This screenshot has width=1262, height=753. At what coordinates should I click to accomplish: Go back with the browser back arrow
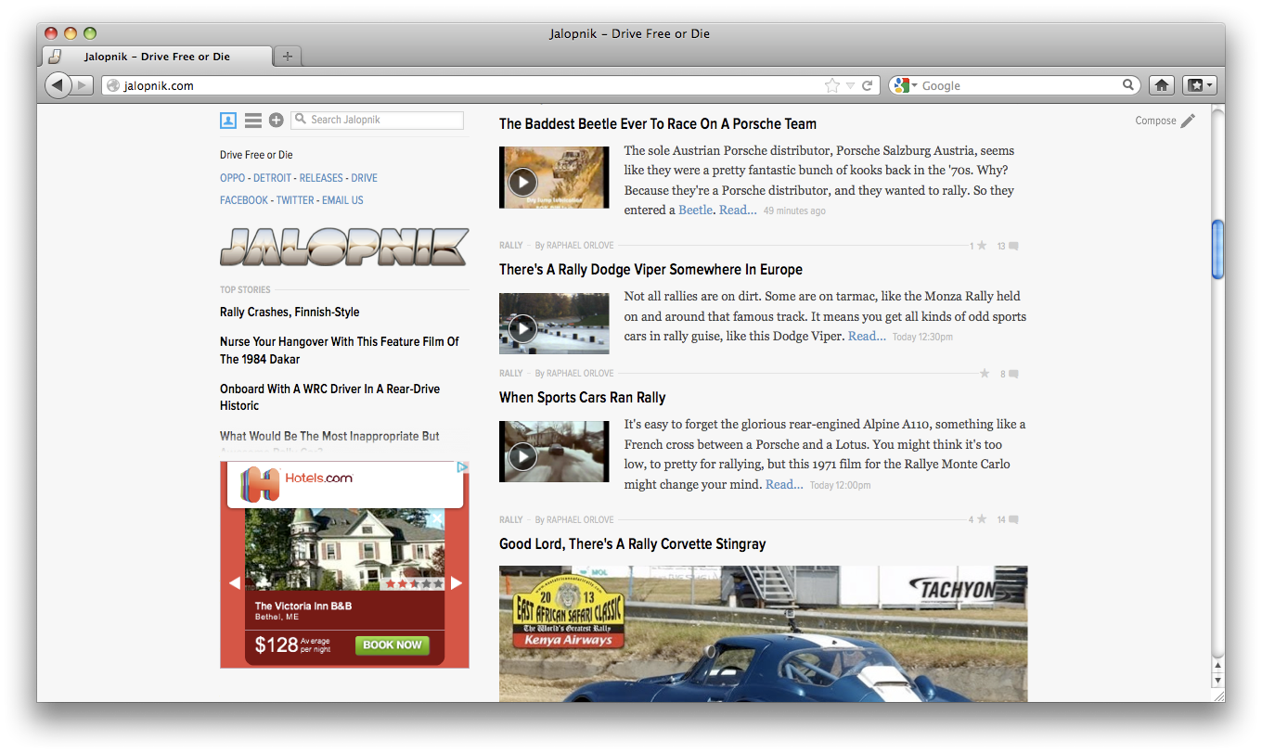(58, 85)
